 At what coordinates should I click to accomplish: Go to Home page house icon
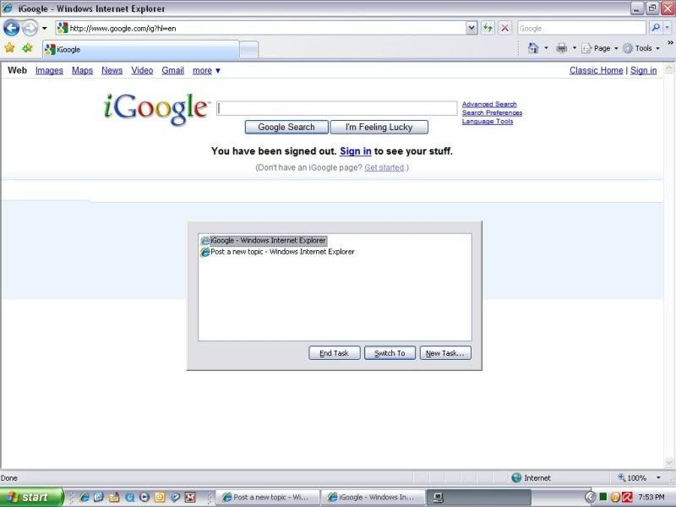[x=533, y=48]
